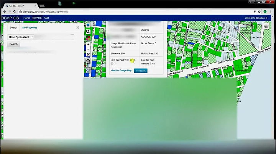Go back using browser back arrow

(5, 11)
